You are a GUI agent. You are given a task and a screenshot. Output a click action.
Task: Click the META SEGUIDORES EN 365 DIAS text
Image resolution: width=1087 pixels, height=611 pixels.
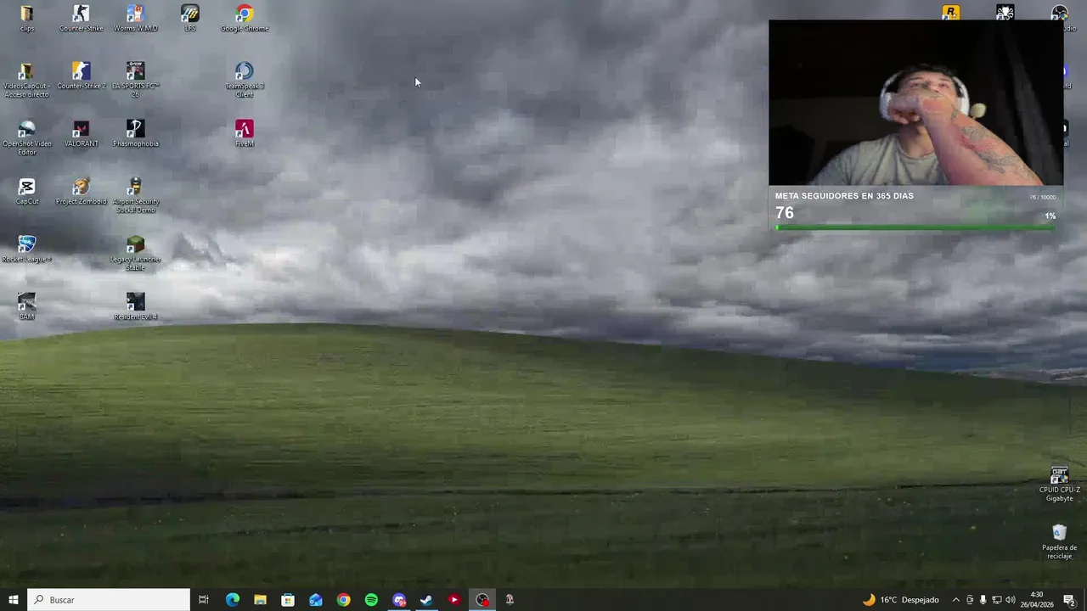(844, 196)
